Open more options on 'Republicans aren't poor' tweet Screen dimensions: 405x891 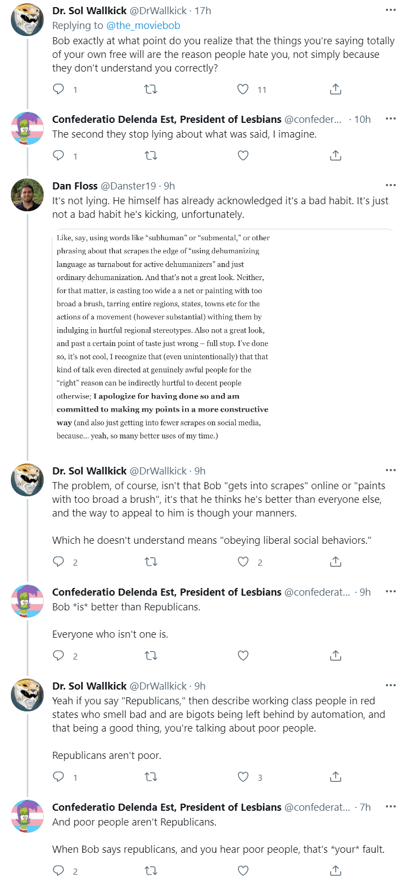coord(390,685)
